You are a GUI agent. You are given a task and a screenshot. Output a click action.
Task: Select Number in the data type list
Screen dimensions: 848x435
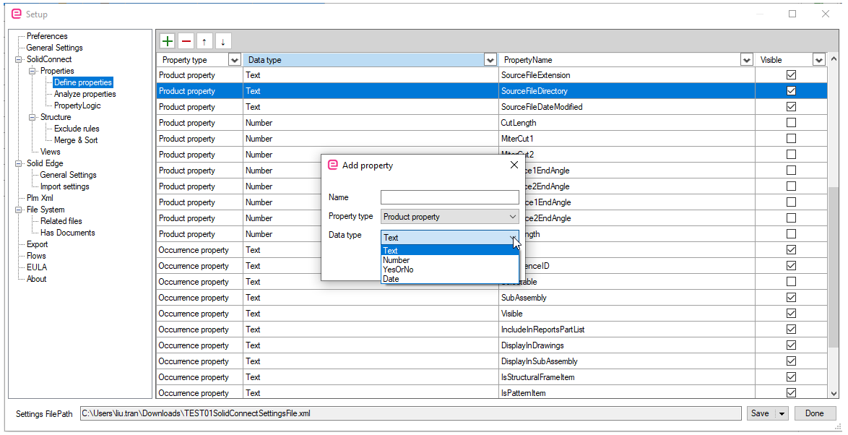450,260
